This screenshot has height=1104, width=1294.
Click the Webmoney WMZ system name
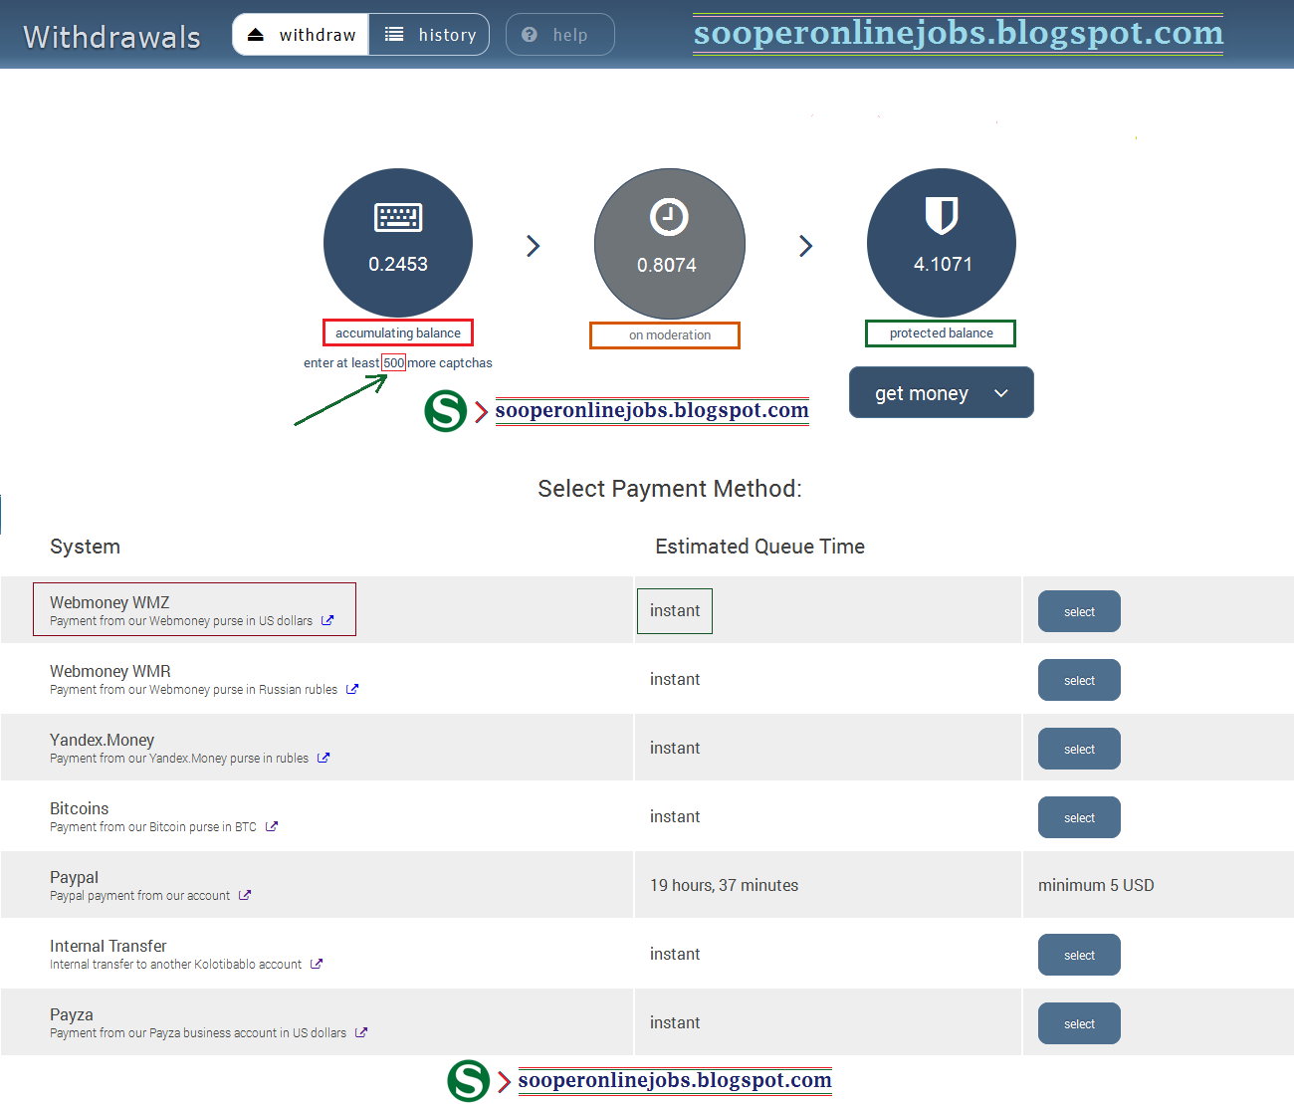click(x=109, y=602)
